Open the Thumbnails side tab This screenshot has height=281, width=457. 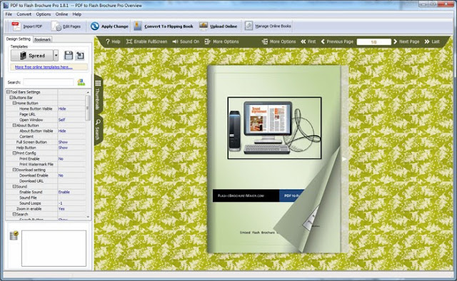pyautogui.click(x=98, y=96)
